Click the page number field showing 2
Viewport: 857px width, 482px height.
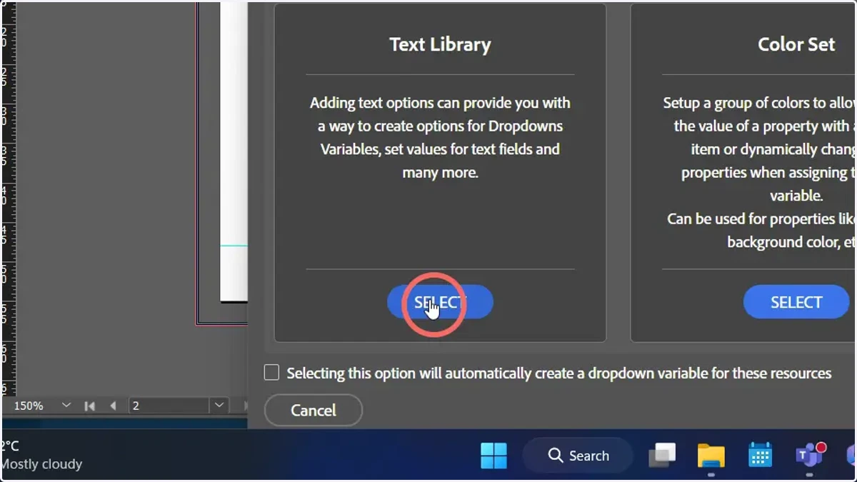point(170,406)
